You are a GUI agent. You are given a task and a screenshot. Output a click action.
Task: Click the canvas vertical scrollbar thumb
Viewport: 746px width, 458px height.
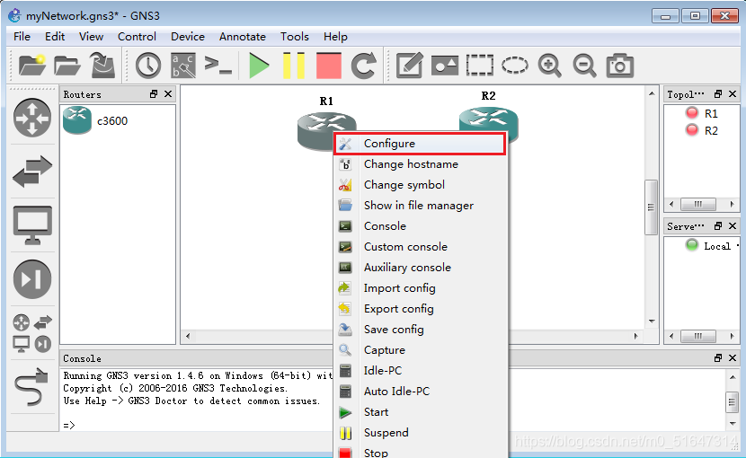pos(651,207)
